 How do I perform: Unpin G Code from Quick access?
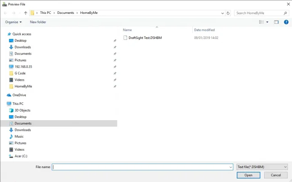pyautogui.click(x=115, y=73)
